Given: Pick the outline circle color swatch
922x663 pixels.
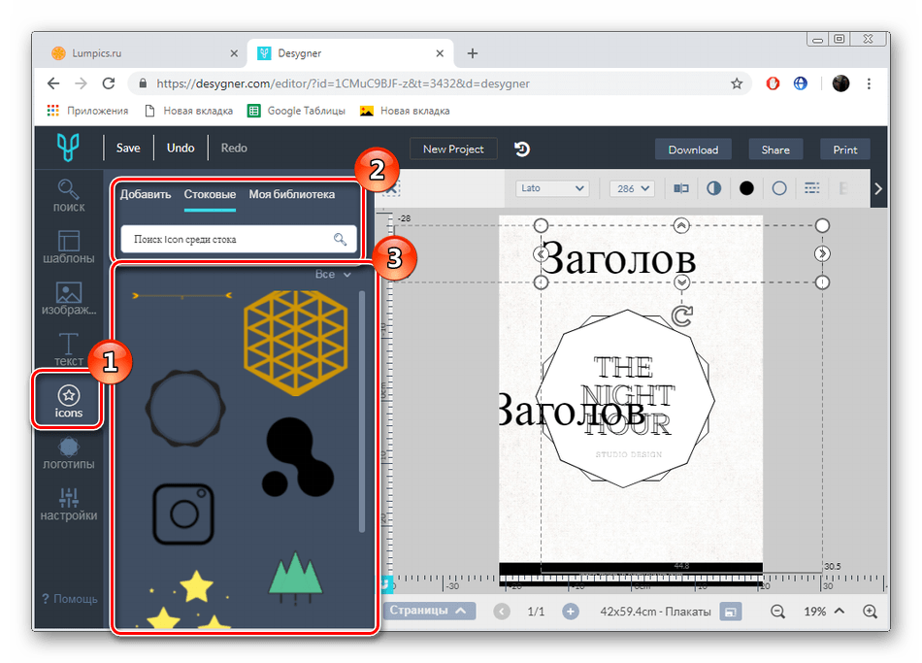Looking at the screenshot, I should [x=779, y=188].
